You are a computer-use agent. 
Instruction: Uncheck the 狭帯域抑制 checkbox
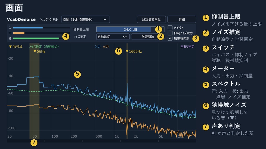point(170,38)
